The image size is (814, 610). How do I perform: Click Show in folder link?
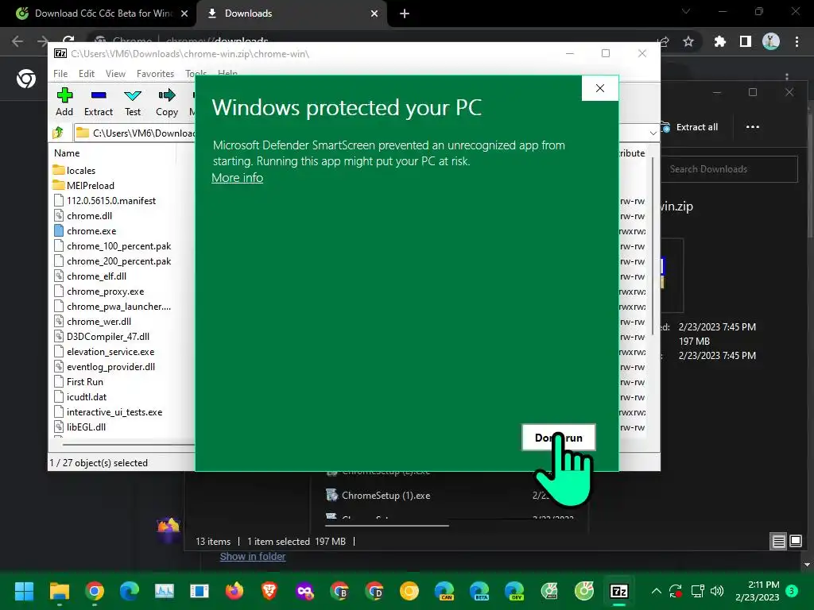pyautogui.click(x=253, y=557)
